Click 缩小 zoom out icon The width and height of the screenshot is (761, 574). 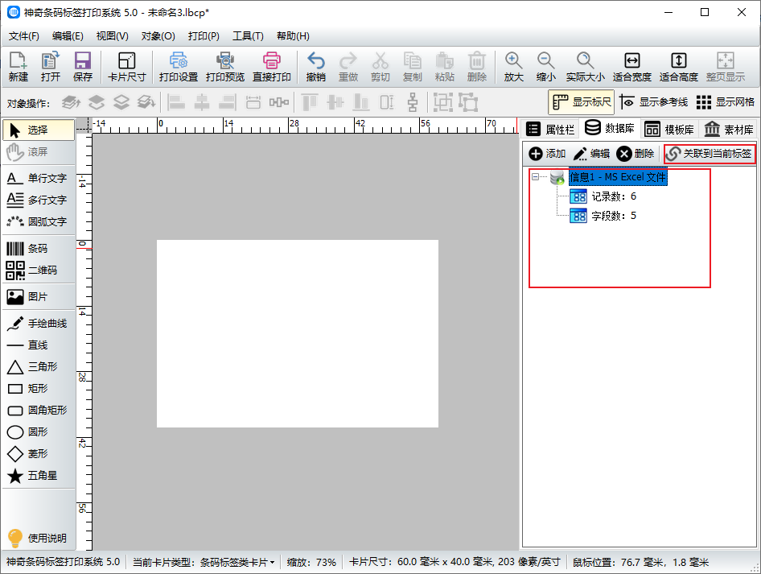pos(545,67)
